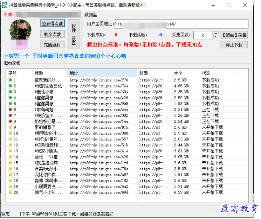Click yellow status dot of row 12
261x219 pixels.
pyautogui.click(x=10, y=145)
